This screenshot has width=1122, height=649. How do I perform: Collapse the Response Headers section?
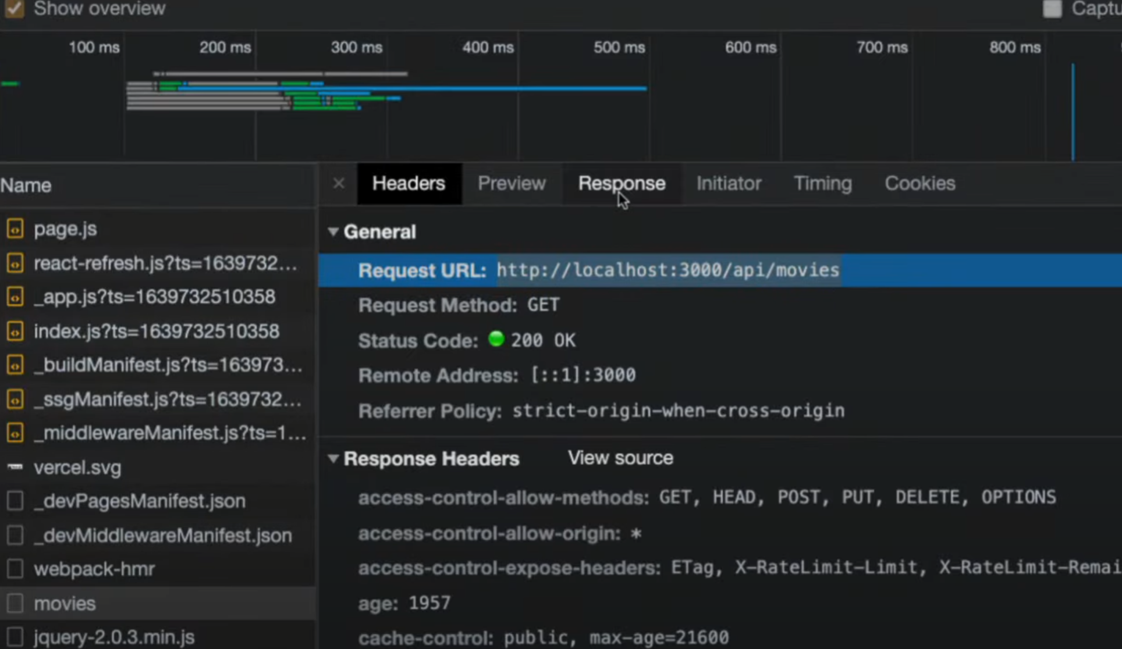[x=333, y=459]
